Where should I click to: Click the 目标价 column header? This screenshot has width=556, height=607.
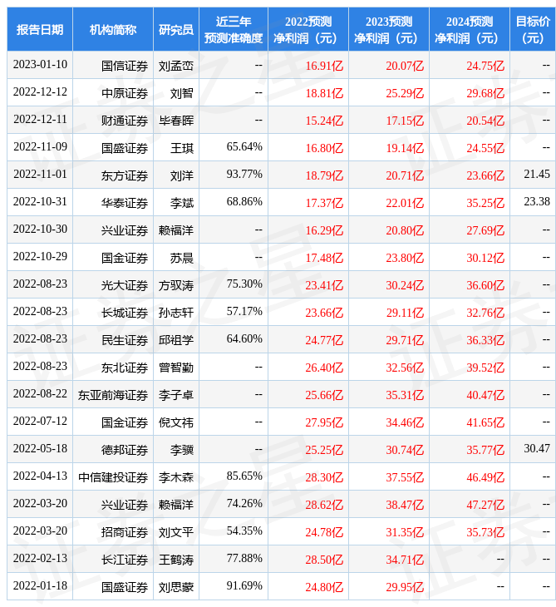[533, 29]
